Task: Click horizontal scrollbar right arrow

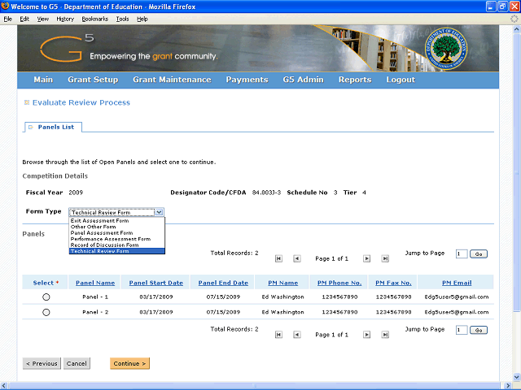Action: tap(508, 386)
